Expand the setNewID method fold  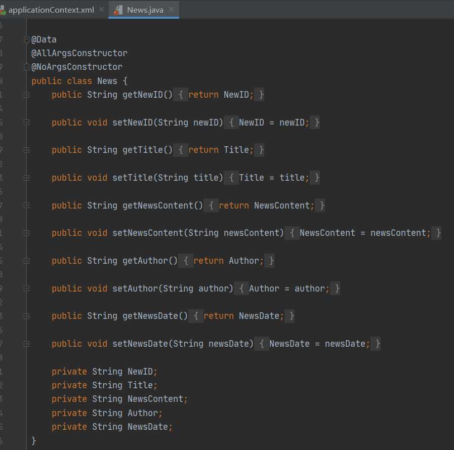point(26,122)
